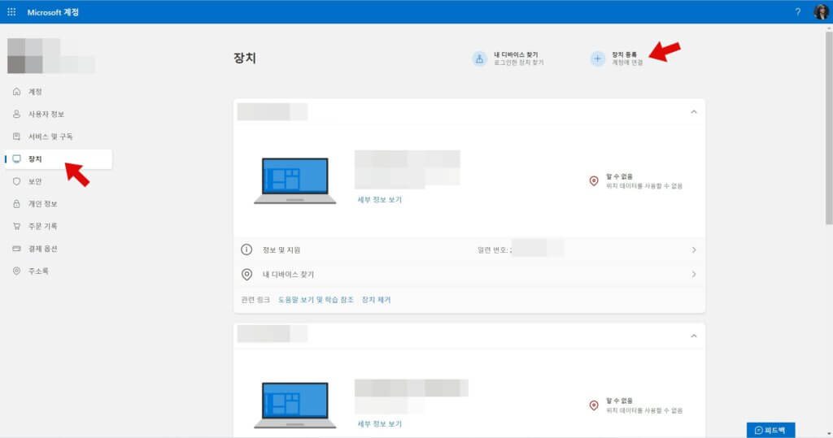Click the lock icon beside 개인 정보
The height and width of the screenshot is (438, 833).
coord(16,204)
